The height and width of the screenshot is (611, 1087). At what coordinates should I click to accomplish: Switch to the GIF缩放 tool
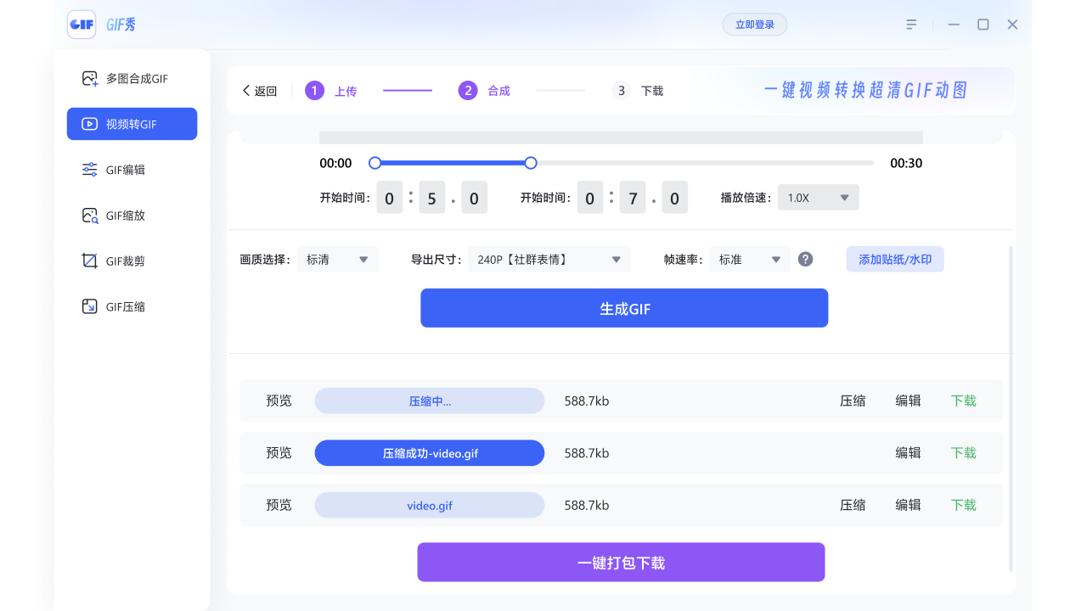coord(132,215)
